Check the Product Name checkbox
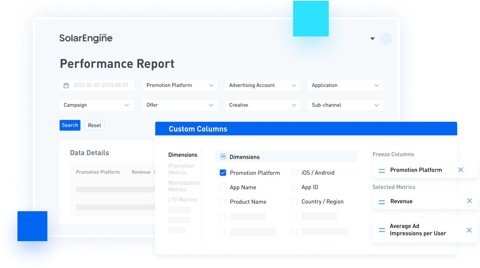Image resolution: width=480 pixels, height=268 pixels. coord(223,202)
